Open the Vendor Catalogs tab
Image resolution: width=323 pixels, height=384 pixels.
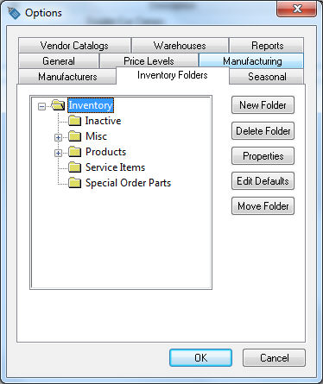74,46
